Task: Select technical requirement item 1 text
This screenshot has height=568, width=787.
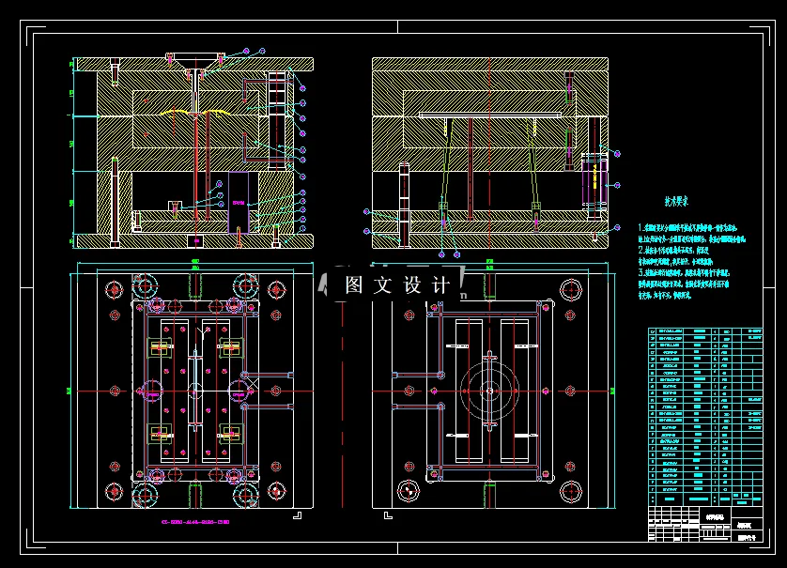Action: (691, 234)
